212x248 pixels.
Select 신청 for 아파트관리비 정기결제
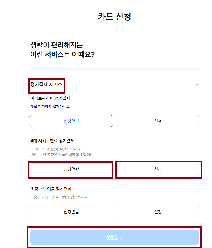[x=158, y=121]
